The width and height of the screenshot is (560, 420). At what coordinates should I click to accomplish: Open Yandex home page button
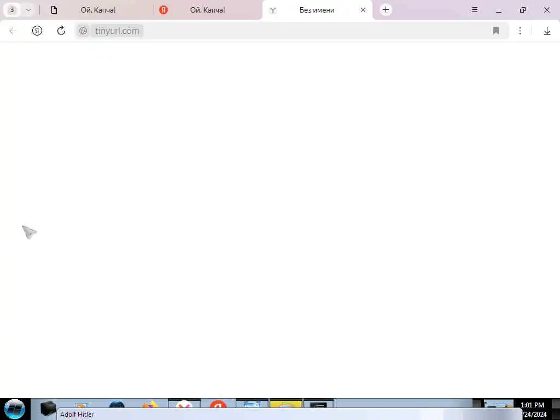click(x=37, y=31)
